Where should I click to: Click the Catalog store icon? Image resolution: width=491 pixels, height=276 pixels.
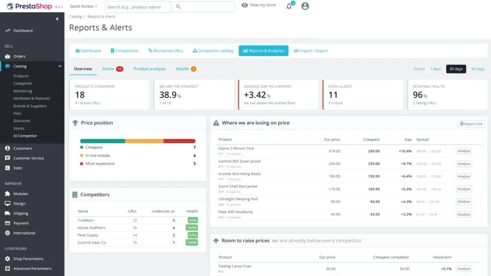point(8,66)
